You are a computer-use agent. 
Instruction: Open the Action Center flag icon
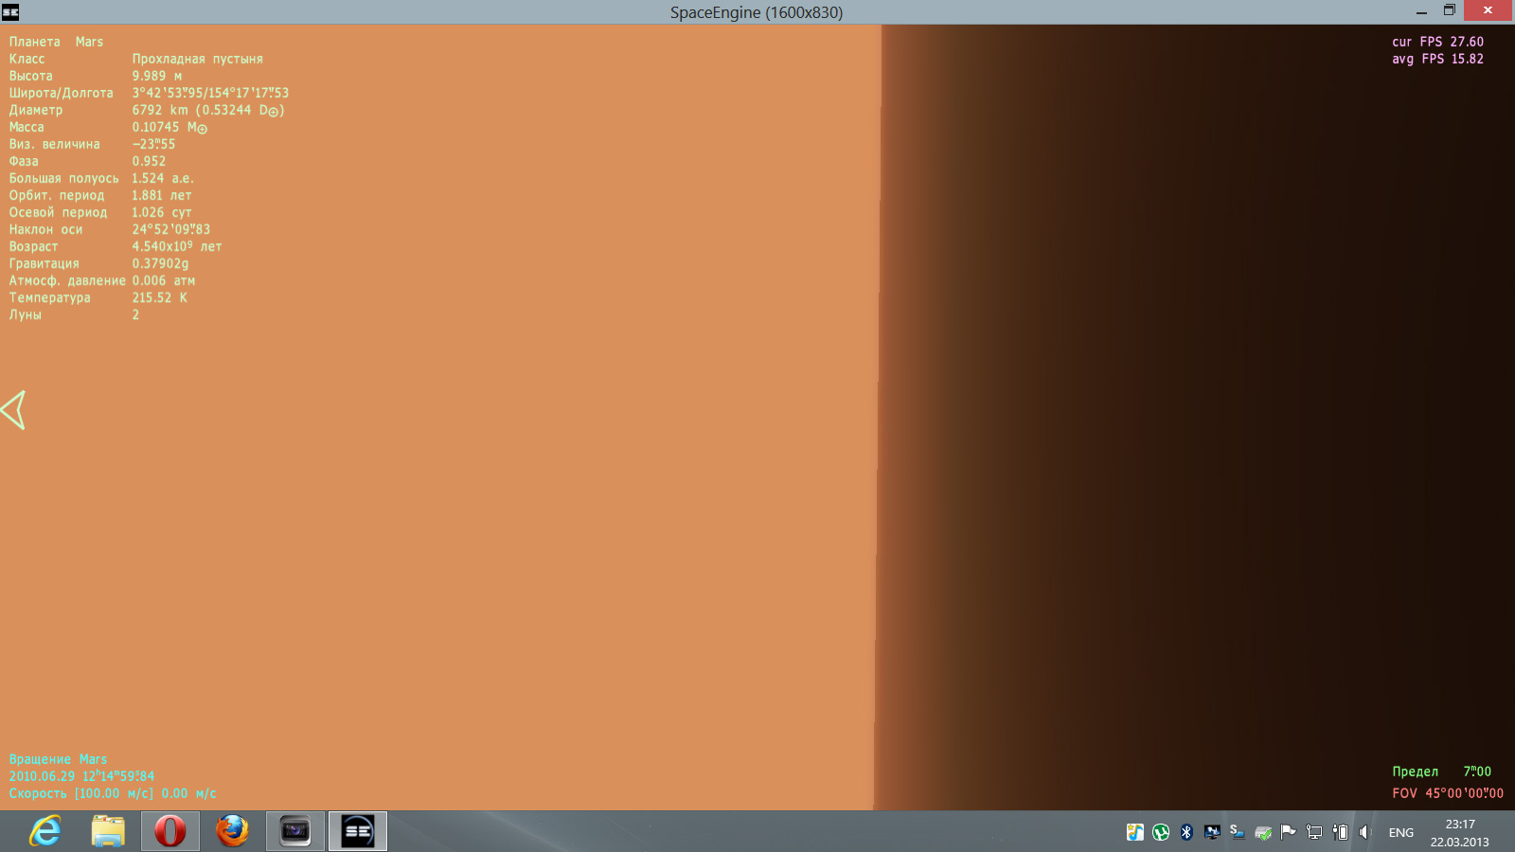(1289, 832)
